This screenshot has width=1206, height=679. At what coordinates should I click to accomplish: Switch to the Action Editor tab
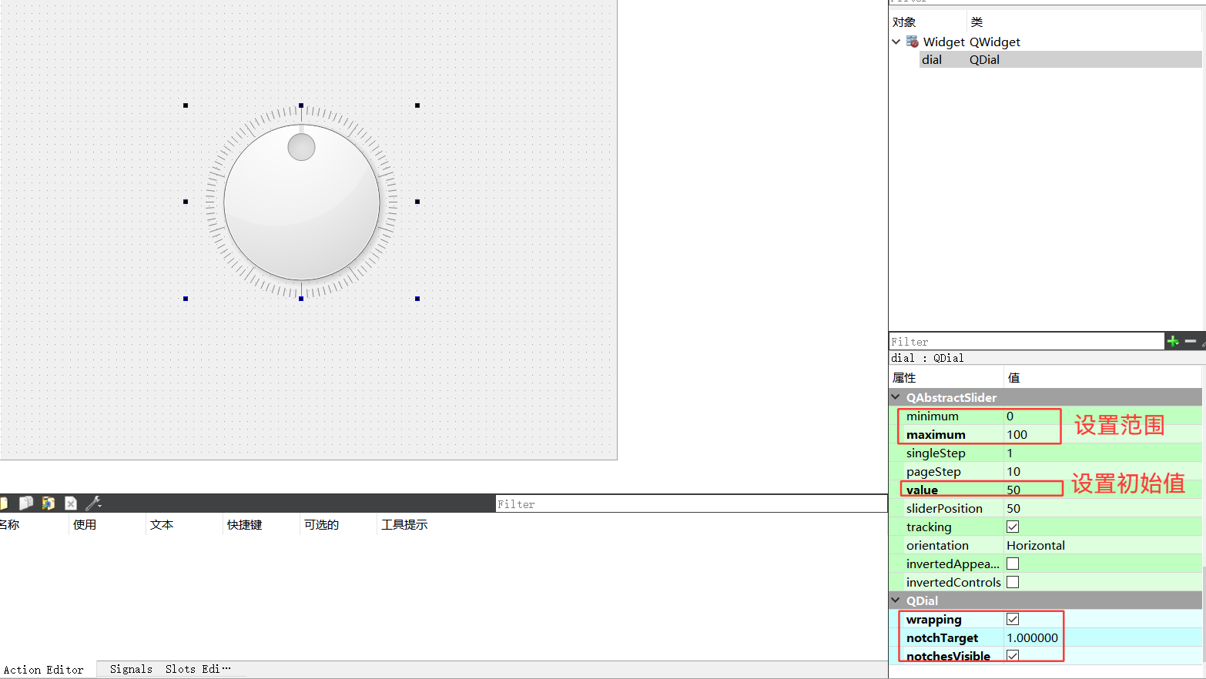[44, 670]
